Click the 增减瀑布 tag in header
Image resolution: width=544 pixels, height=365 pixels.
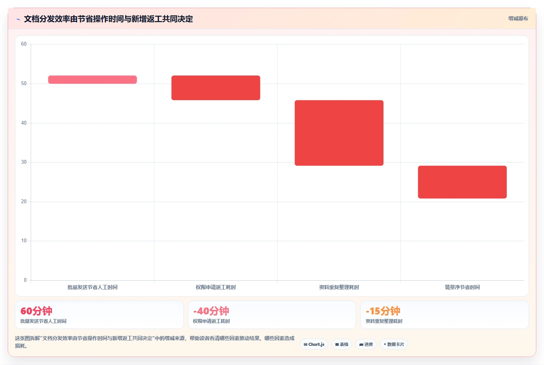(x=518, y=18)
